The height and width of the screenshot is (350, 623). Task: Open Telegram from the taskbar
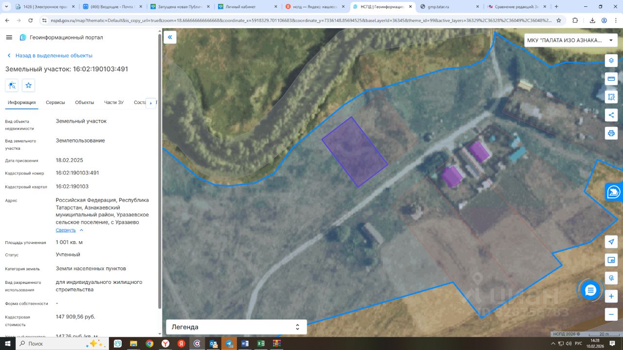coord(229,344)
